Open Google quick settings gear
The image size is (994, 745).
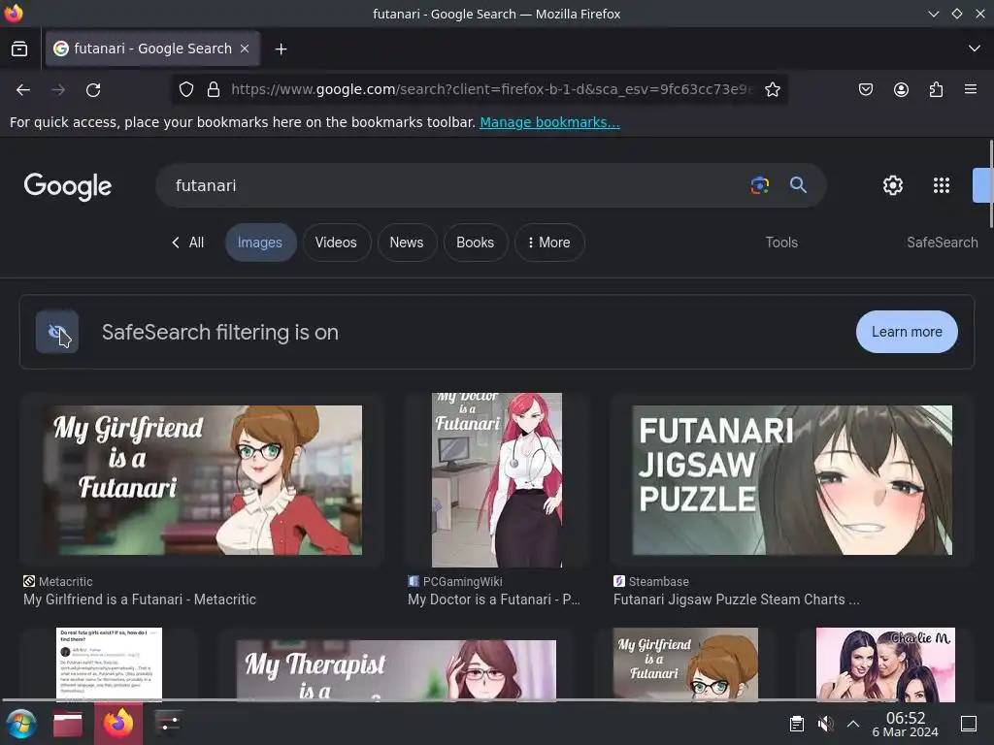click(893, 185)
